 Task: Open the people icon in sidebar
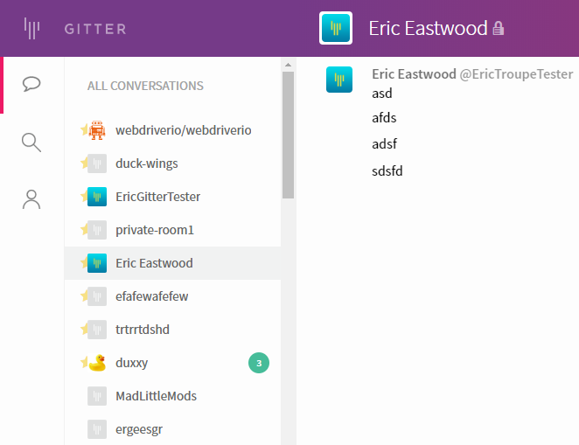point(31,199)
